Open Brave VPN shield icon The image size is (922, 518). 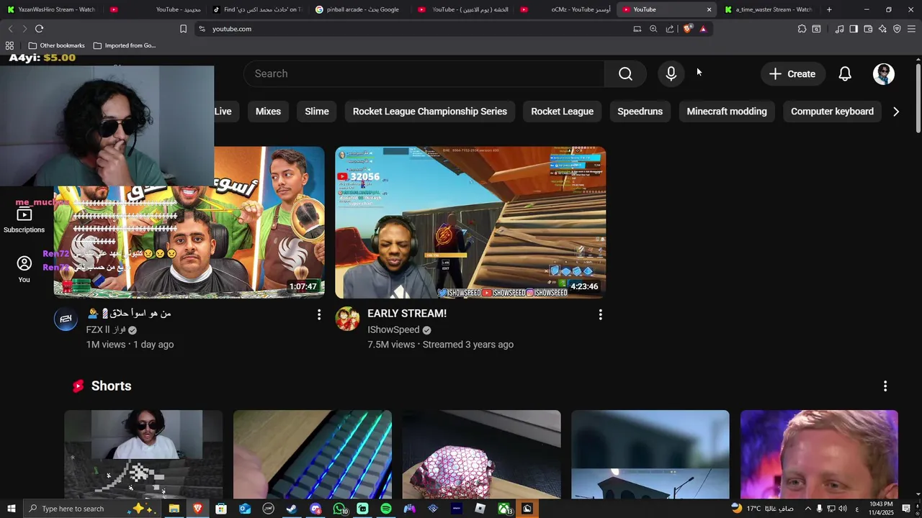[897, 29]
